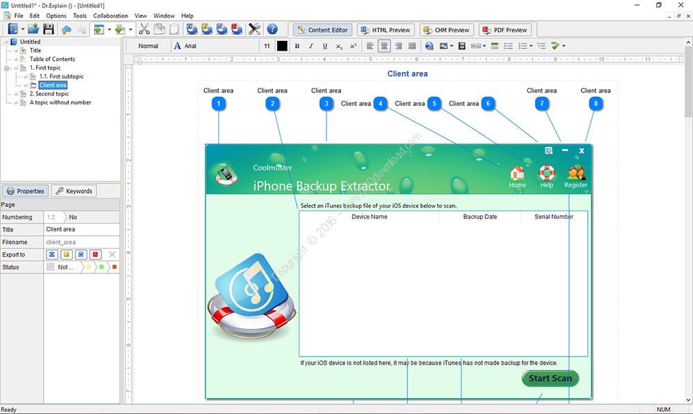Set paragraph alignment to right

coord(398,46)
